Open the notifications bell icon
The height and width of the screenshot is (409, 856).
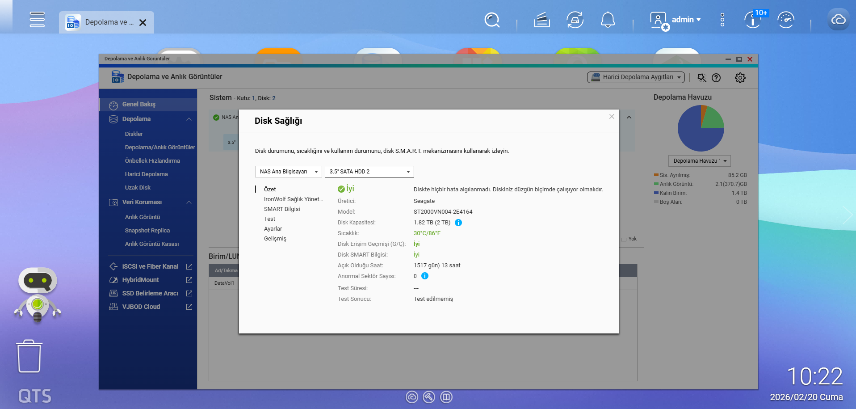(608, 20)
